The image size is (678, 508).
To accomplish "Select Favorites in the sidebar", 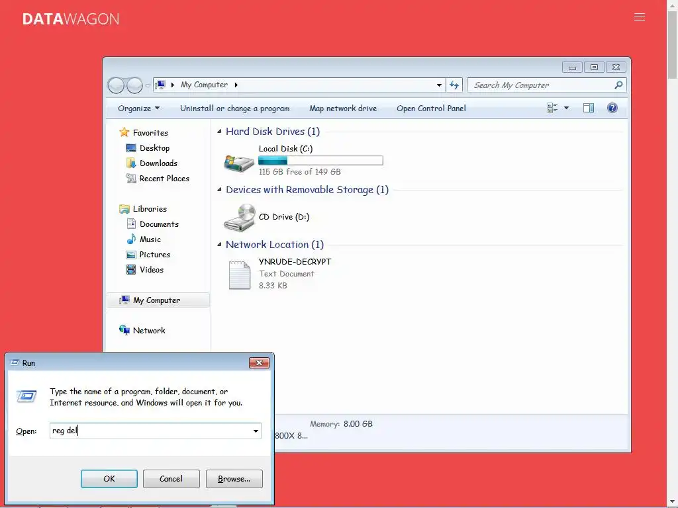I will point(150,132).
